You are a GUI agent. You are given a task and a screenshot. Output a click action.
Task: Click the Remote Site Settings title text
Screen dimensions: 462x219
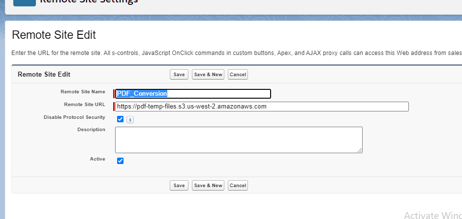(x=89, y=1)
